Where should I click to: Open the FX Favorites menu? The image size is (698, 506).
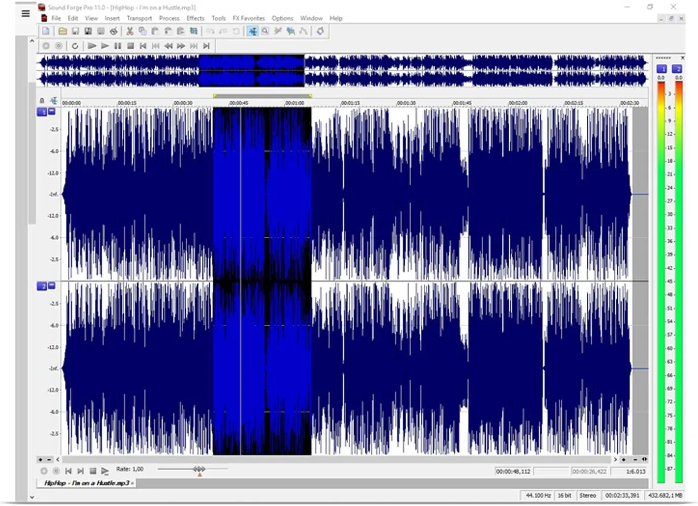pos(249,18)
